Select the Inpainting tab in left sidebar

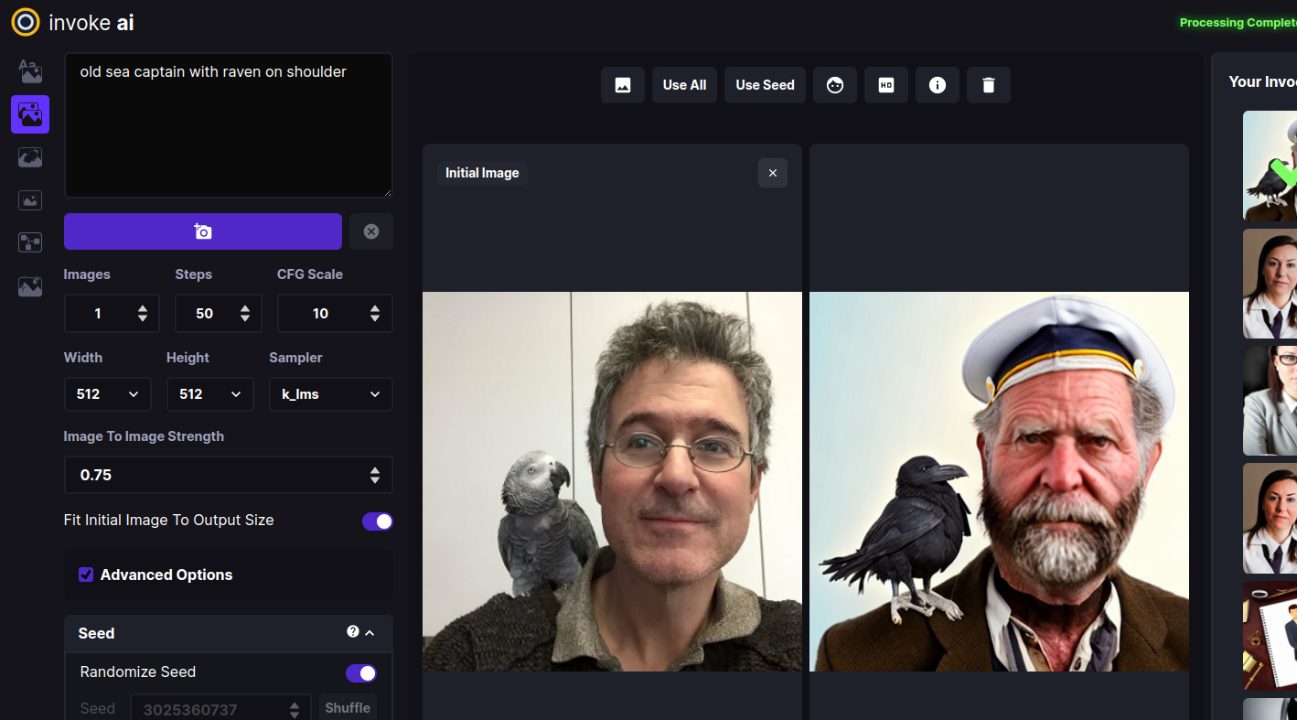[30, 157]
